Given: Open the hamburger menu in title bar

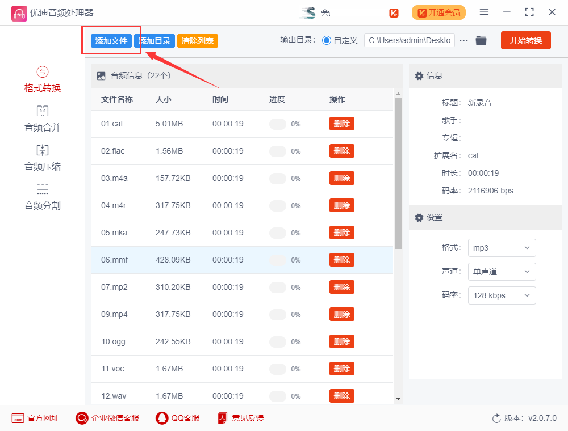Looking at the screenshot, I should [484, 12].
